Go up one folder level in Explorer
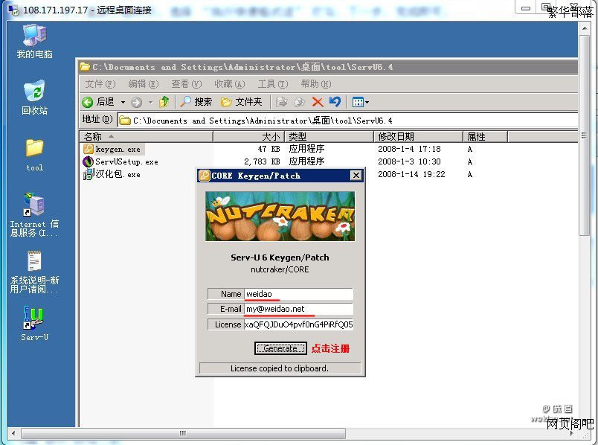The image size is (598, 445). click(164, 102)
